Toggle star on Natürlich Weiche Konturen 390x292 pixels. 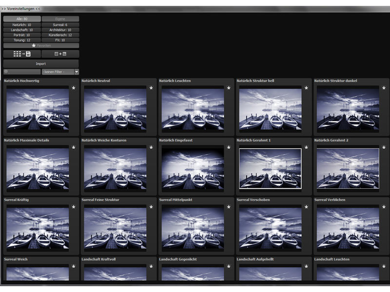click(x=151, y=147)
